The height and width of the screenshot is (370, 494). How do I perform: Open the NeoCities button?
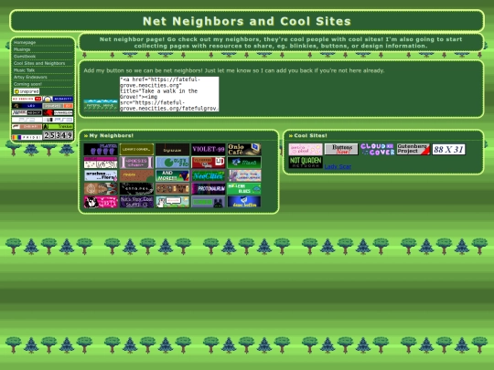coord(209,175)
